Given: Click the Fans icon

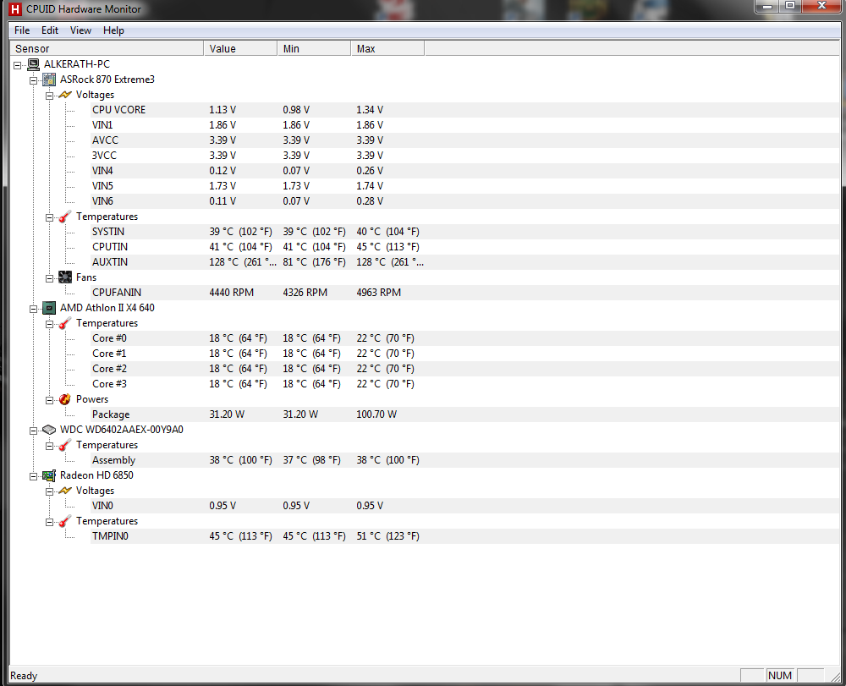Looking at the screenshot, I should (x=65, y=277).
